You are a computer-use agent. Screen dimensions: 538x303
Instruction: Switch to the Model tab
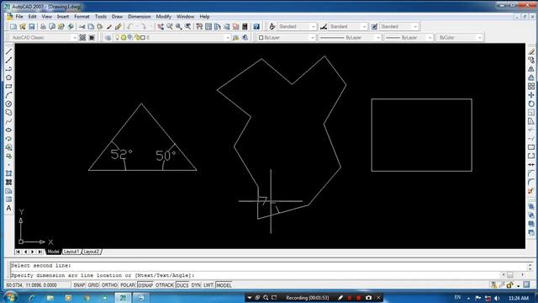[x=53, y=252]
